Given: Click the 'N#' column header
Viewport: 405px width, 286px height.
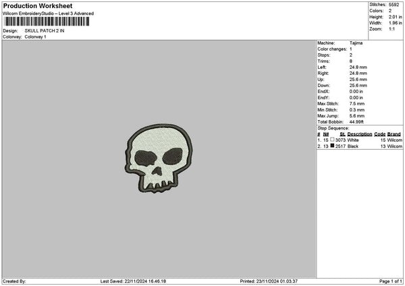Looking at the screenshot, I should 326,134.
